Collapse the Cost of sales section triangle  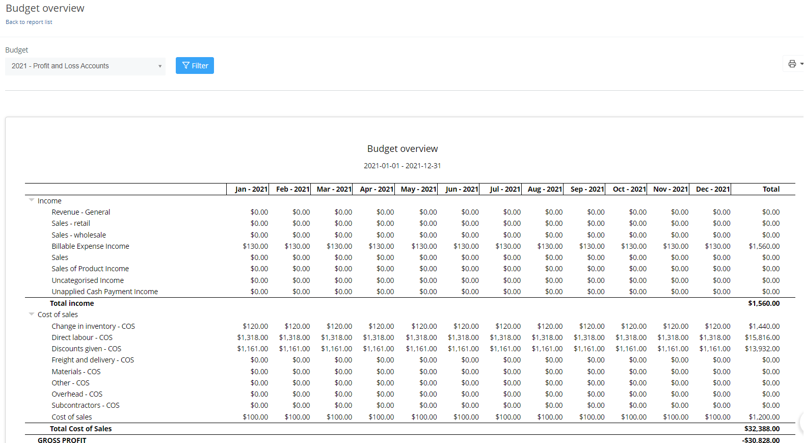pyautogui.click(x=32, y=314)
